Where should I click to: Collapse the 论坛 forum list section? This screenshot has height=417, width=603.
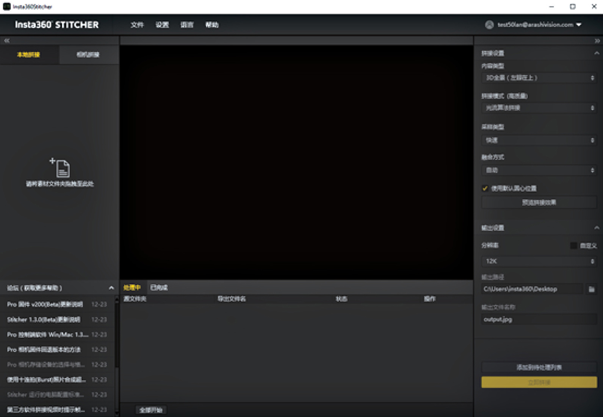pos(111,288)
